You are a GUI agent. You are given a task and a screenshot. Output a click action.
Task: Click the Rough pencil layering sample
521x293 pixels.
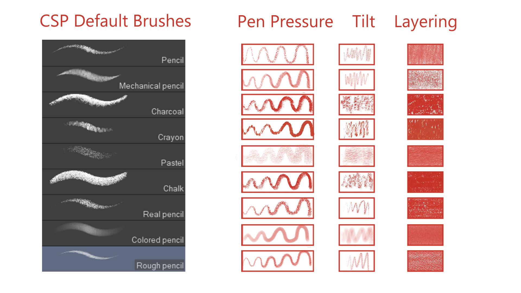click(x=425, y=261)
